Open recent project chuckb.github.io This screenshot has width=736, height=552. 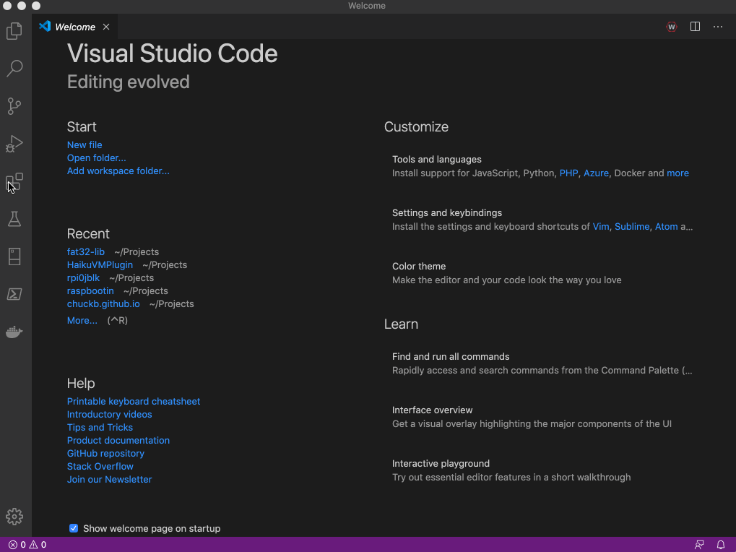pos(103,303)
